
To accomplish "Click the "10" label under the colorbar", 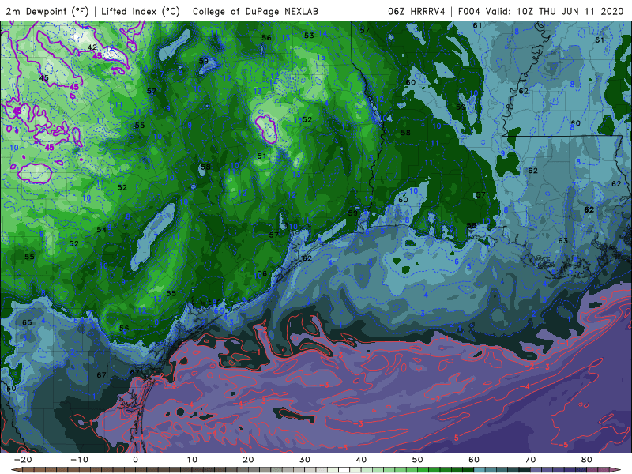I will (x=192, y=460).
